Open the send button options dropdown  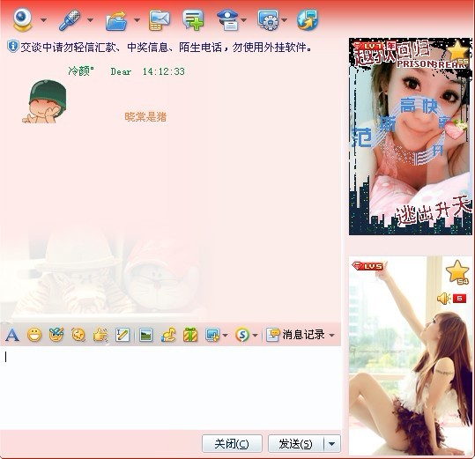click(x=332, y=444)
